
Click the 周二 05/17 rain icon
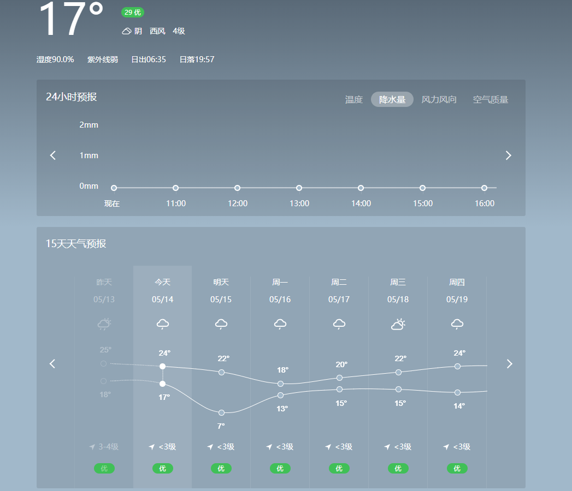[x=339, y=324]
